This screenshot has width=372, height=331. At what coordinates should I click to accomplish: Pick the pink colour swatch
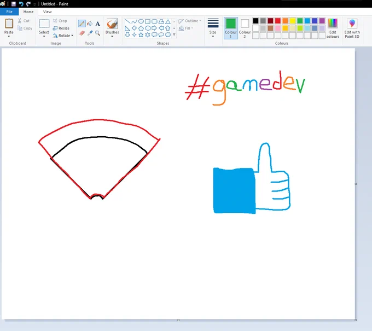278,28
